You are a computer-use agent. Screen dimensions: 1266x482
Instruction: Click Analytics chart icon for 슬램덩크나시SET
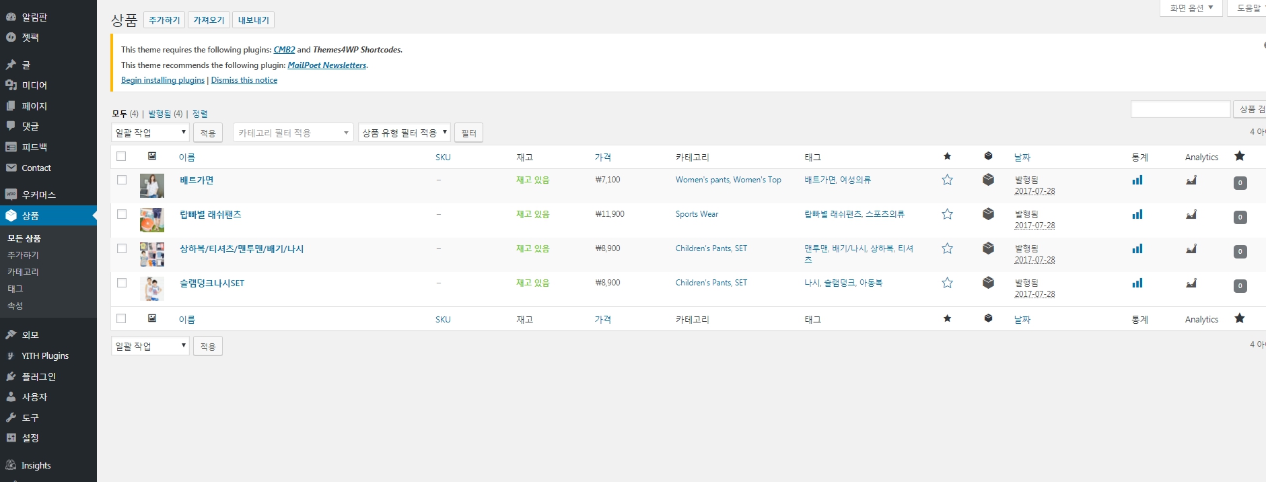coord(1191,283)
